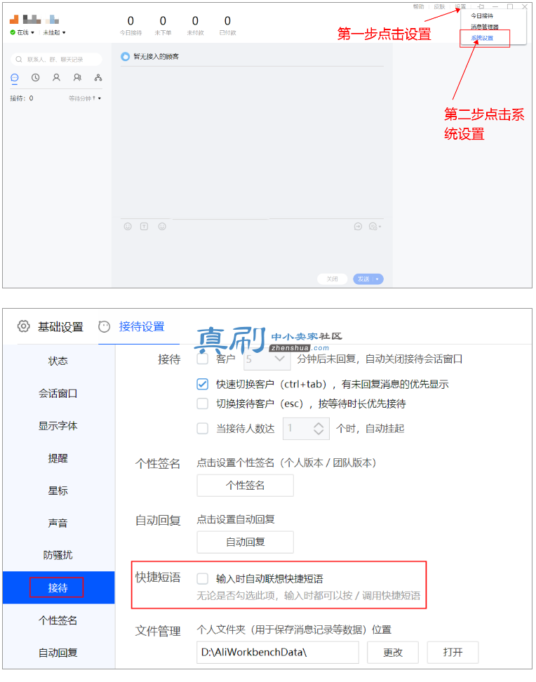The width and height of the screenshot is (536, 682).
Task: Click the pin window icon in title bar
Action: pyautogui.click(x=481, y=6)
